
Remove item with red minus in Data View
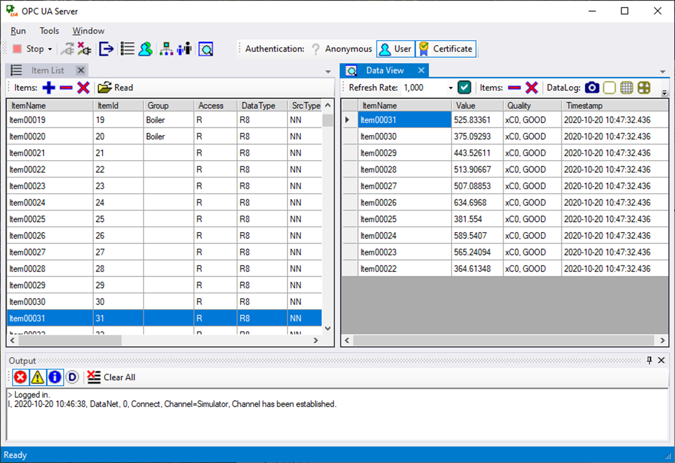click(x=514, y=87)
